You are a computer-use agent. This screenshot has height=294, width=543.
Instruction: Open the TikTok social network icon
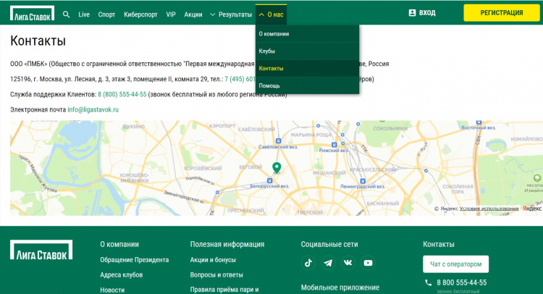tap(308, 263)
